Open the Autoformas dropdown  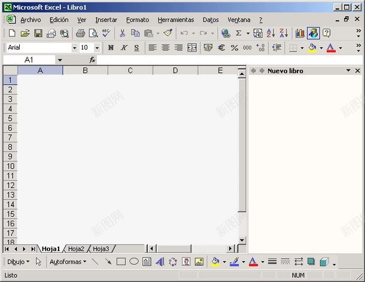[68, 262]
